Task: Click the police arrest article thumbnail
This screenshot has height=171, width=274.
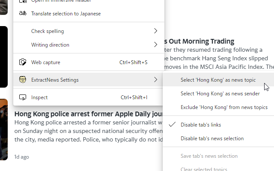Action: [x=4, y=129]
